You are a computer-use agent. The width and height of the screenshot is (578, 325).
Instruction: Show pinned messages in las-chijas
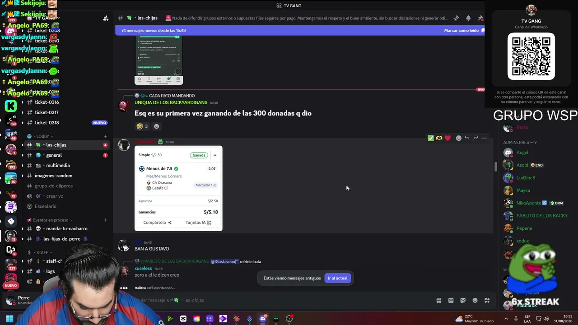480,18
